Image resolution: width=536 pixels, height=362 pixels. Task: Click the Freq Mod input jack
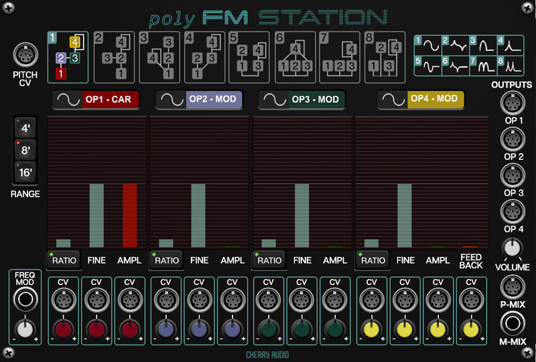(x=25, y=300)
